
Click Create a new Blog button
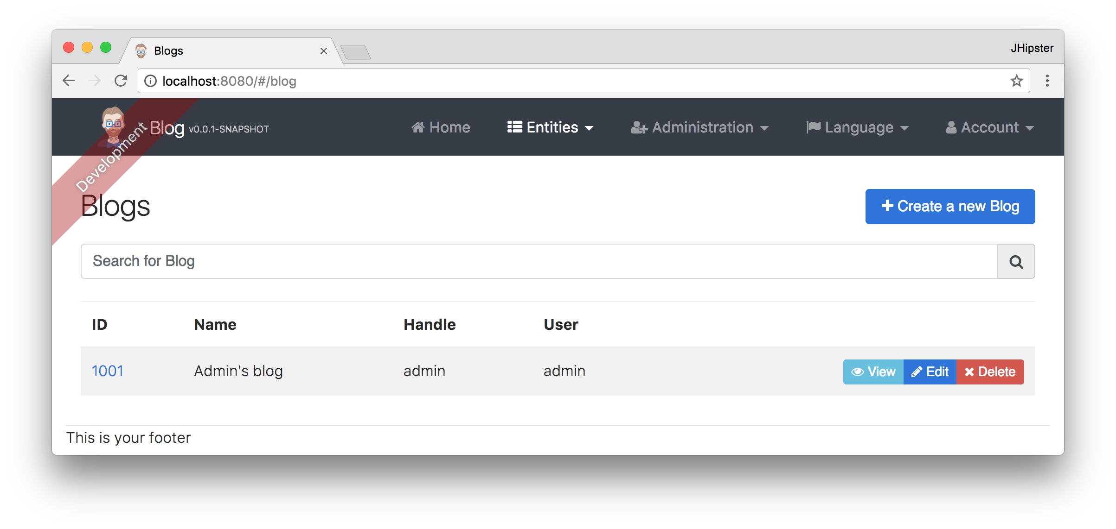[x=950, y=206]
